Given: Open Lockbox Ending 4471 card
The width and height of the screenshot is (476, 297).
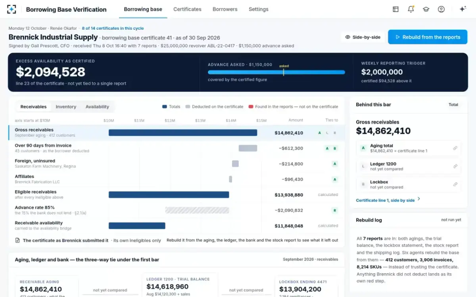Looking at the screenshot, I should (307, 286).
